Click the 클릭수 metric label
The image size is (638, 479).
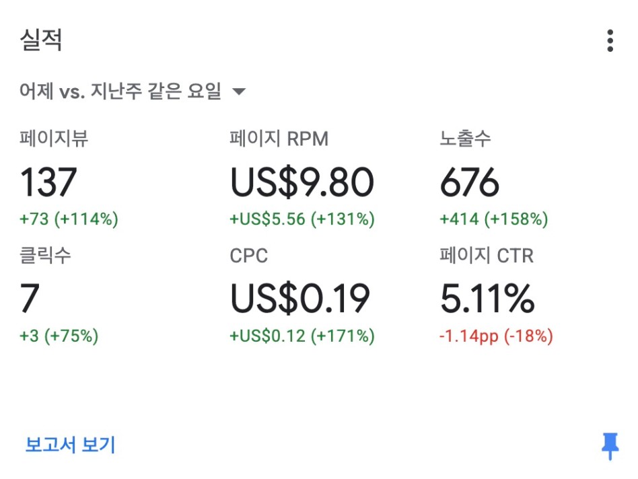click(x=46, y=256)
